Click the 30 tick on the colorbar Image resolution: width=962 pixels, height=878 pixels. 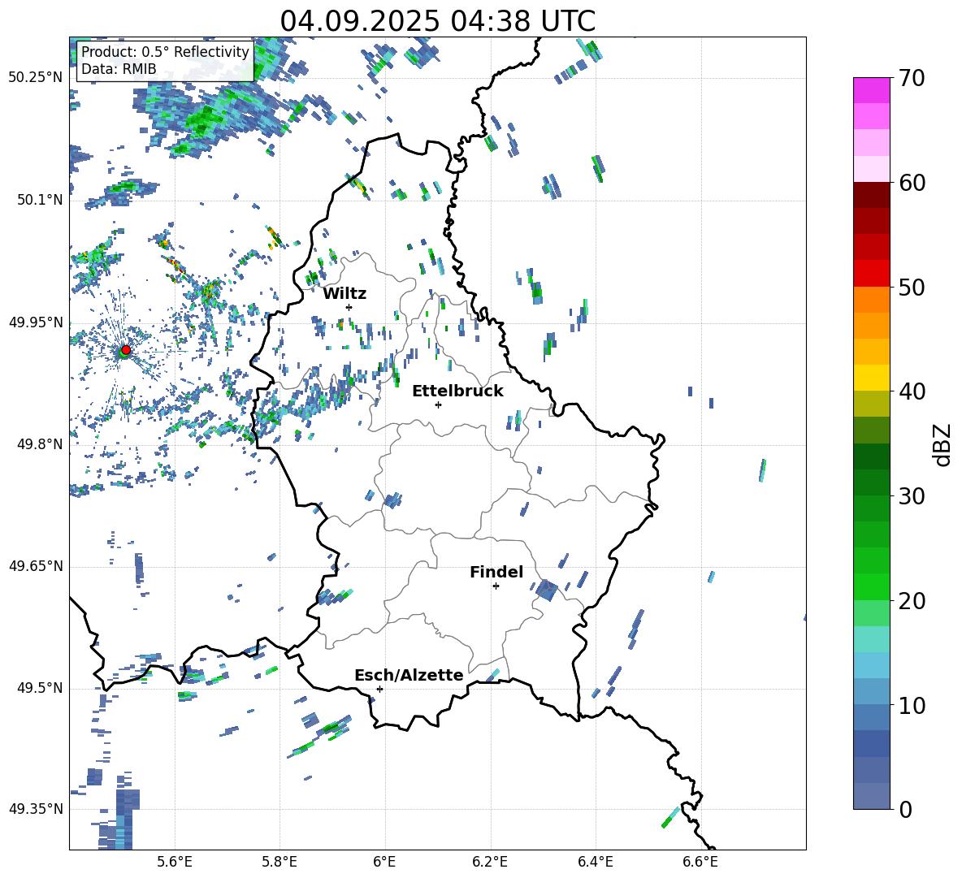[912, 496]
